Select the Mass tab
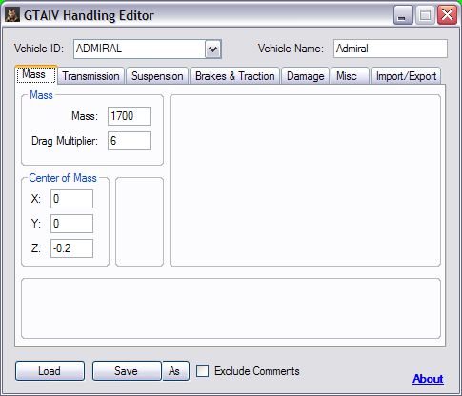Viewport: 462px width, 396px height. pos(36,74)
